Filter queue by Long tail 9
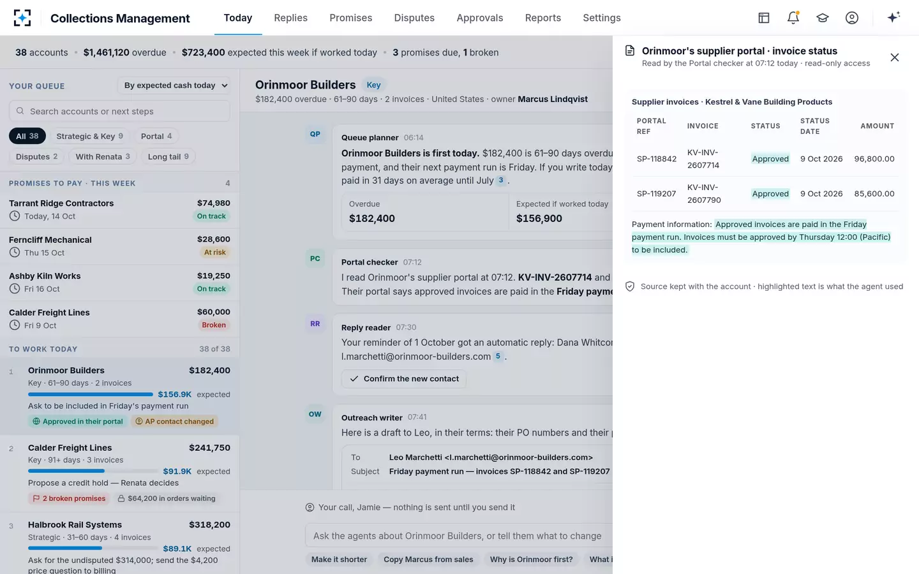 coord(168,156)
